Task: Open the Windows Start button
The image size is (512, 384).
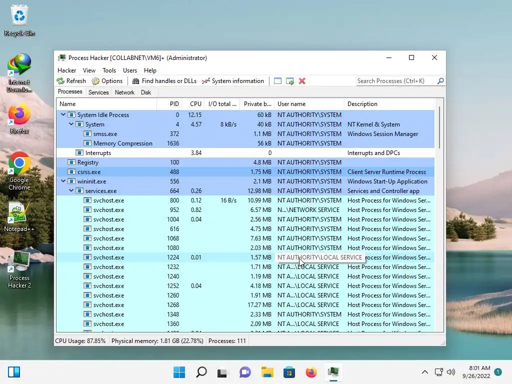Action: click(179, 372)
